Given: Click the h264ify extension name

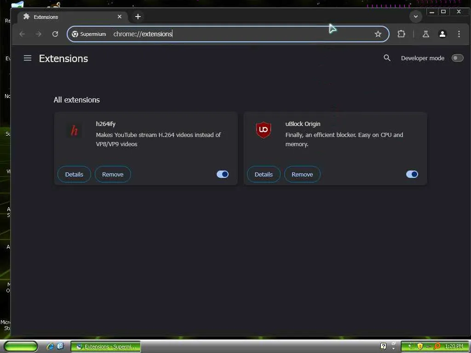Looking at the screenshot, I should pyautogui.click(x=106, y=124).
